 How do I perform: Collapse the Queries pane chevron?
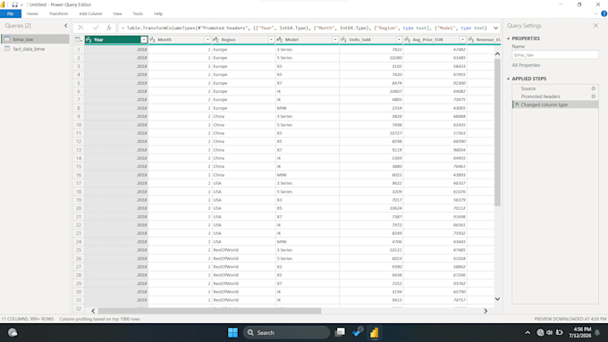click(x=65, y=26)
